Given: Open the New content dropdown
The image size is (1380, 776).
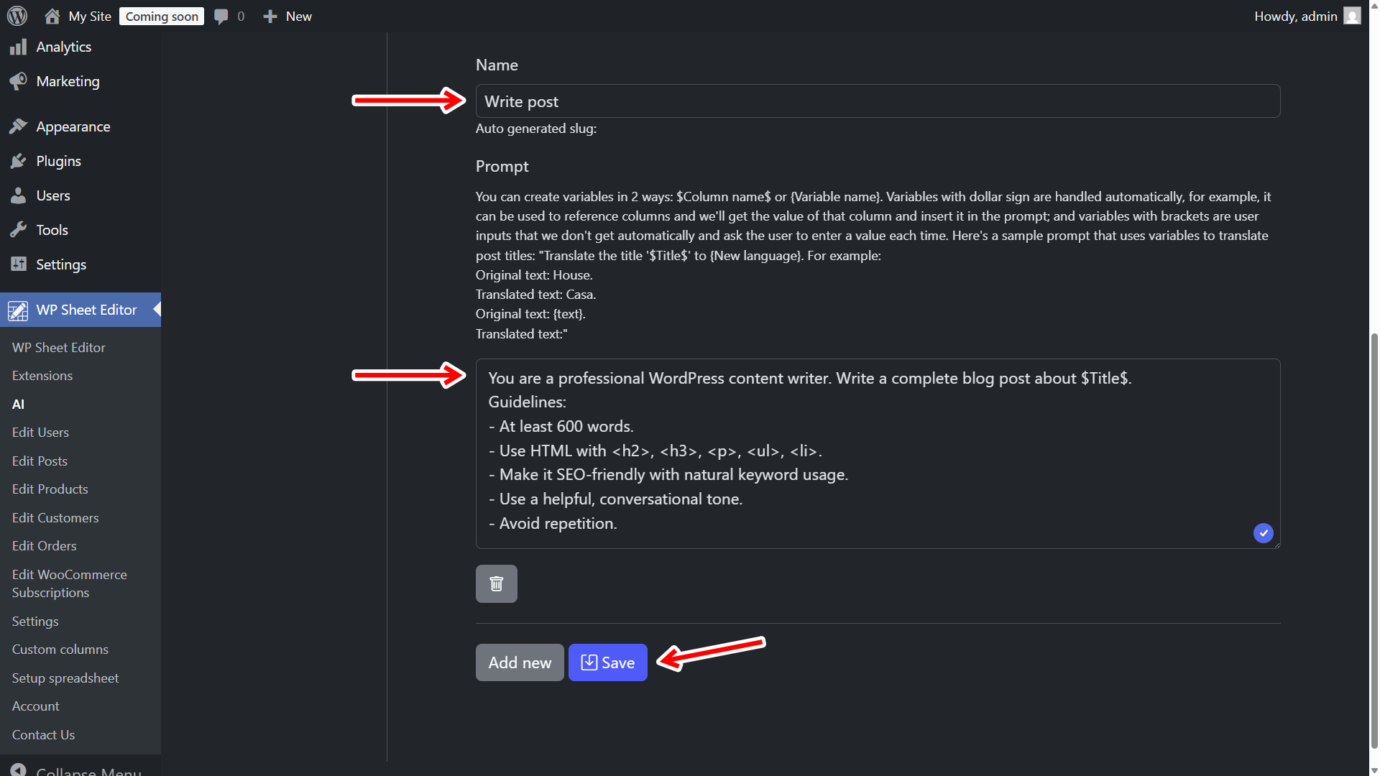Looking at the screenshot, I should click(x=287, y=16).
